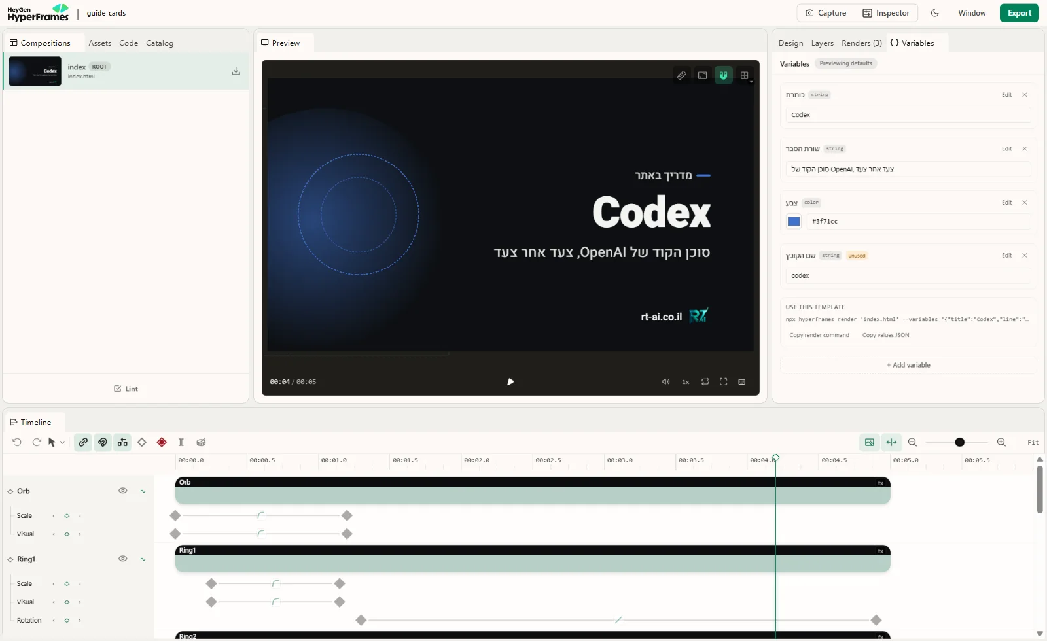Click the Export button
1047x641 pixels.
[x=1019, y=13]
